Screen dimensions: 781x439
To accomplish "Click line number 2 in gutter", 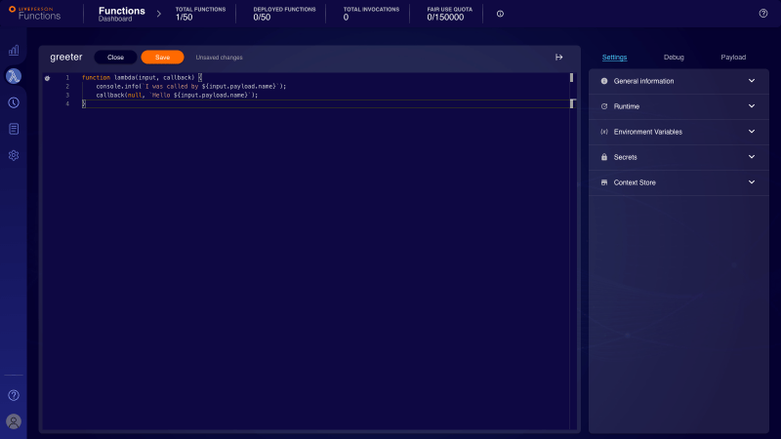I will [67, 86].
